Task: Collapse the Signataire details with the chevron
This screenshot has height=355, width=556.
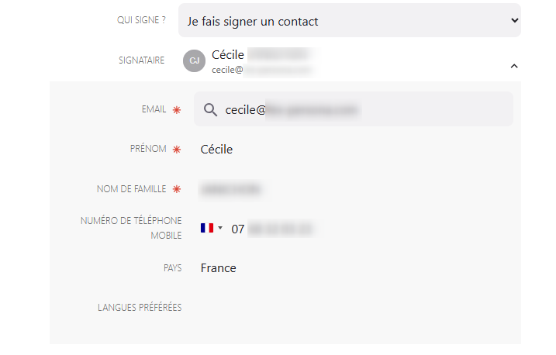Action: (x=513, y=67)
